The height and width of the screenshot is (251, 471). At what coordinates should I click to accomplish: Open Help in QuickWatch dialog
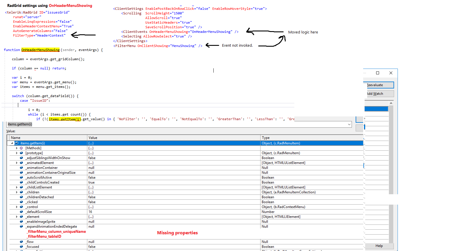point(379,246)
